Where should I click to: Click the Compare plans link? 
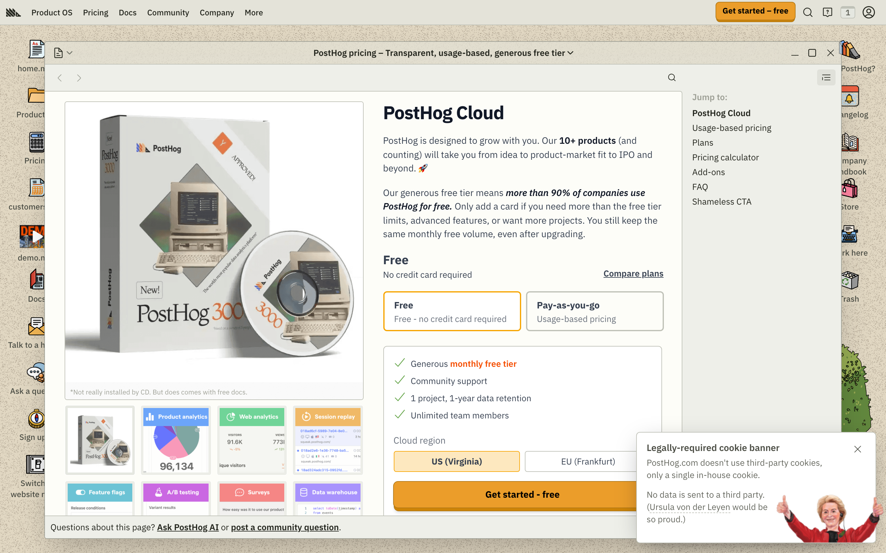(x=633, y=273)
